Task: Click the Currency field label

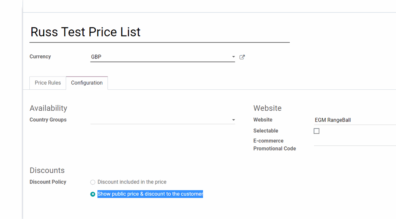Action: coord(40,56)
